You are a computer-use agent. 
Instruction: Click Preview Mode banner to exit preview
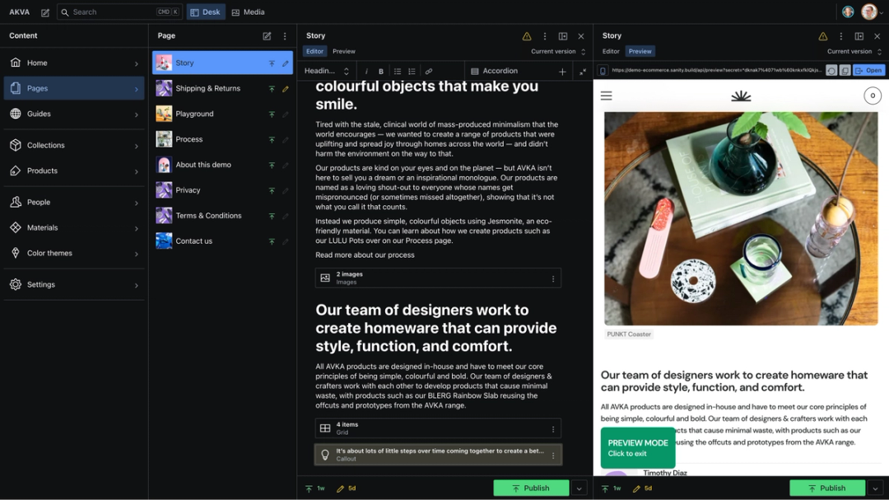tap(638, 447)
